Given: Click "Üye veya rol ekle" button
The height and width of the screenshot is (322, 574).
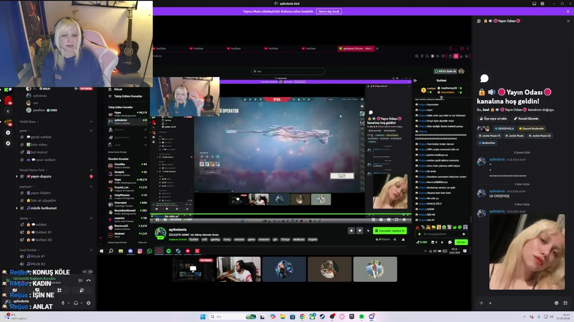Looking at the screenshot, I should click(493, 119).
